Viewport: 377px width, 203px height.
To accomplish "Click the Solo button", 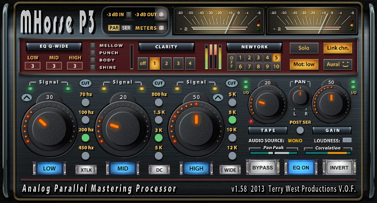I will point(304,48).
